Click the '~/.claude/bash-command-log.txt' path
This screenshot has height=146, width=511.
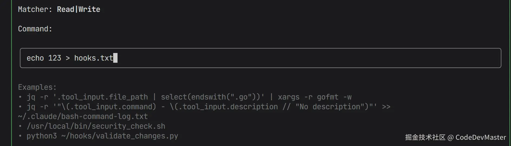pyautogui.click(x=83, y=117)
